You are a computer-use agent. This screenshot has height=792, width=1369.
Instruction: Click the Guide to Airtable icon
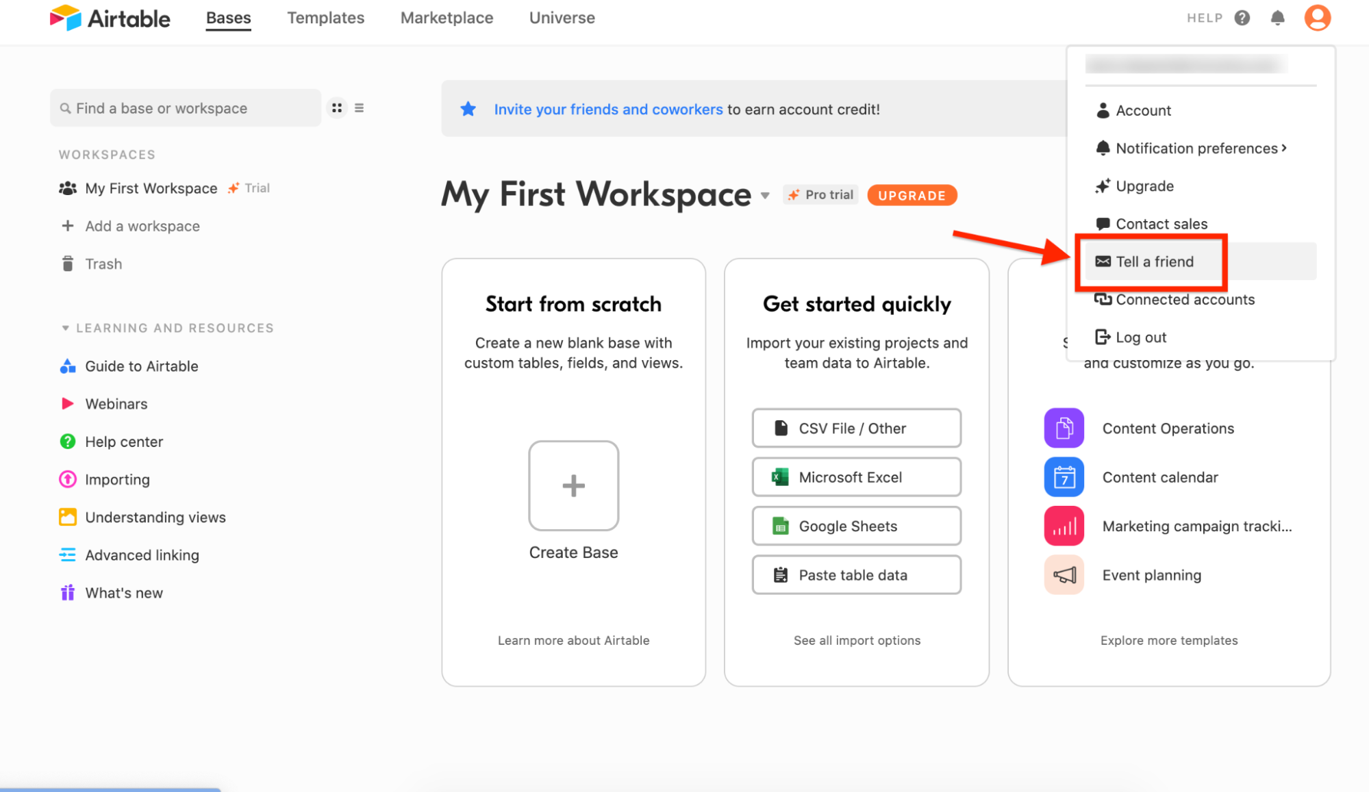[x=68, y=366]
